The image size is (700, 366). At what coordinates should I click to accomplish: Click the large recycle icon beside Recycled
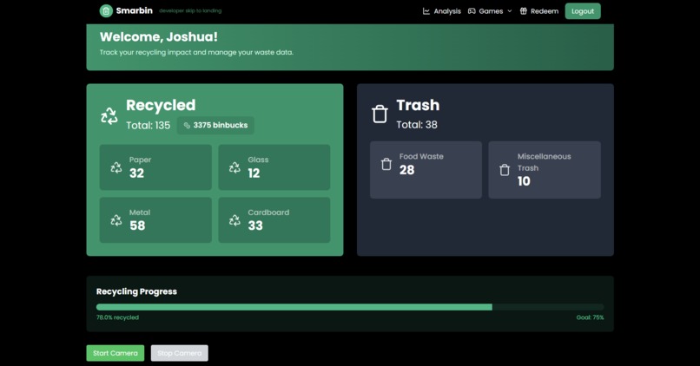coord(109,116)
